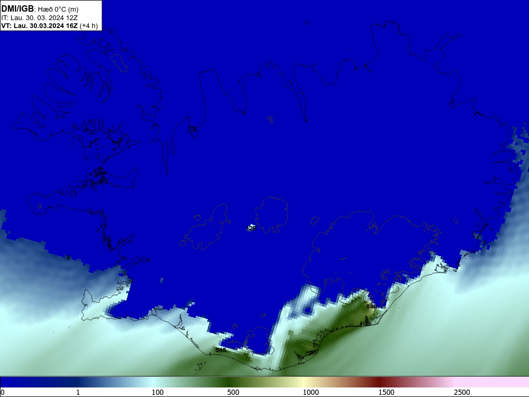Click the 3 value label in the southwest
Image resolution: width=529 pixels, height=397 pixels.
coord(68,258)
